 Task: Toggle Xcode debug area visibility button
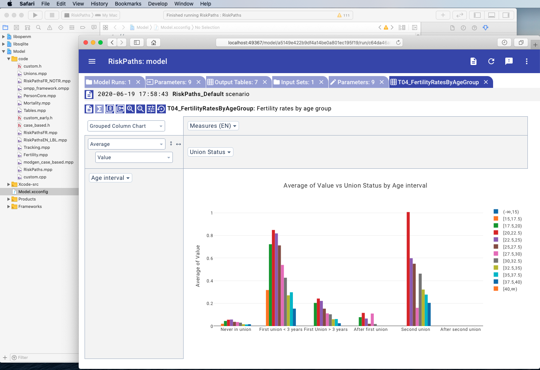click(x=492, y=15)
